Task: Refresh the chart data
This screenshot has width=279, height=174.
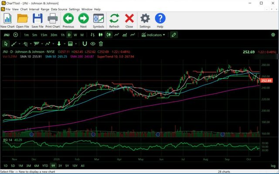Action: coord(114,18)
